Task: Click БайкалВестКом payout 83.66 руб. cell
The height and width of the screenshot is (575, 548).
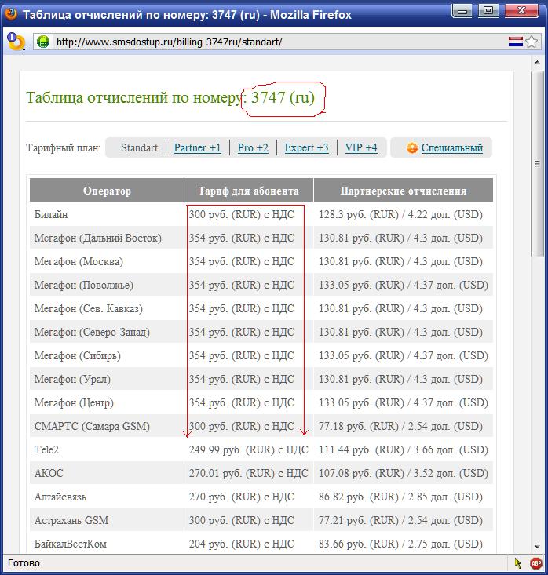Action: coord(404,544)
